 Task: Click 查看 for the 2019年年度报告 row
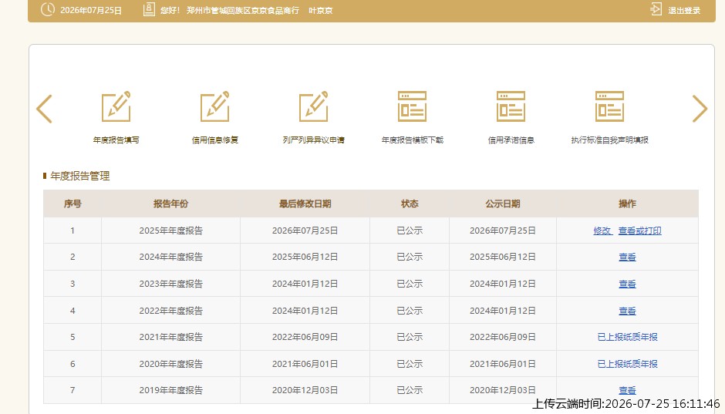(x=628, y=390)
